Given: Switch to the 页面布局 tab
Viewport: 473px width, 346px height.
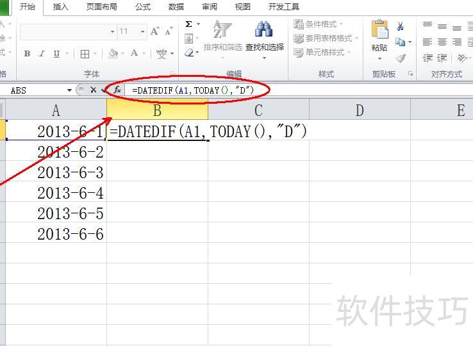Looking at the screenshot, I should [x=102, y=6].
